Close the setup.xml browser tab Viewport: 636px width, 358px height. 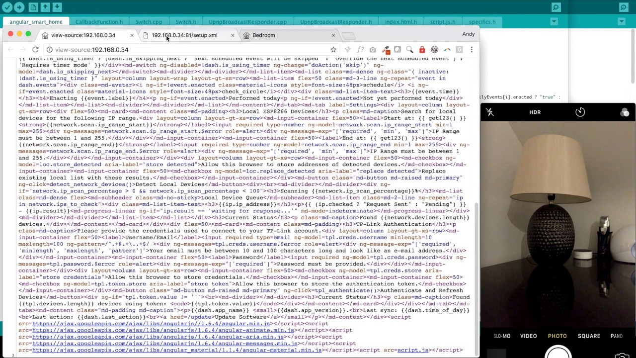(233, 35)
